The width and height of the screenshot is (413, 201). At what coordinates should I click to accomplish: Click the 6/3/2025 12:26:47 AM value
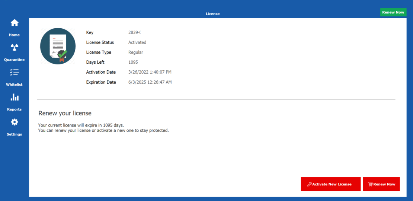150,82
